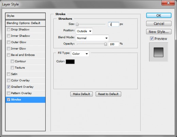Click the style preview thumbnail
The image size is (177, 137).
159,52
